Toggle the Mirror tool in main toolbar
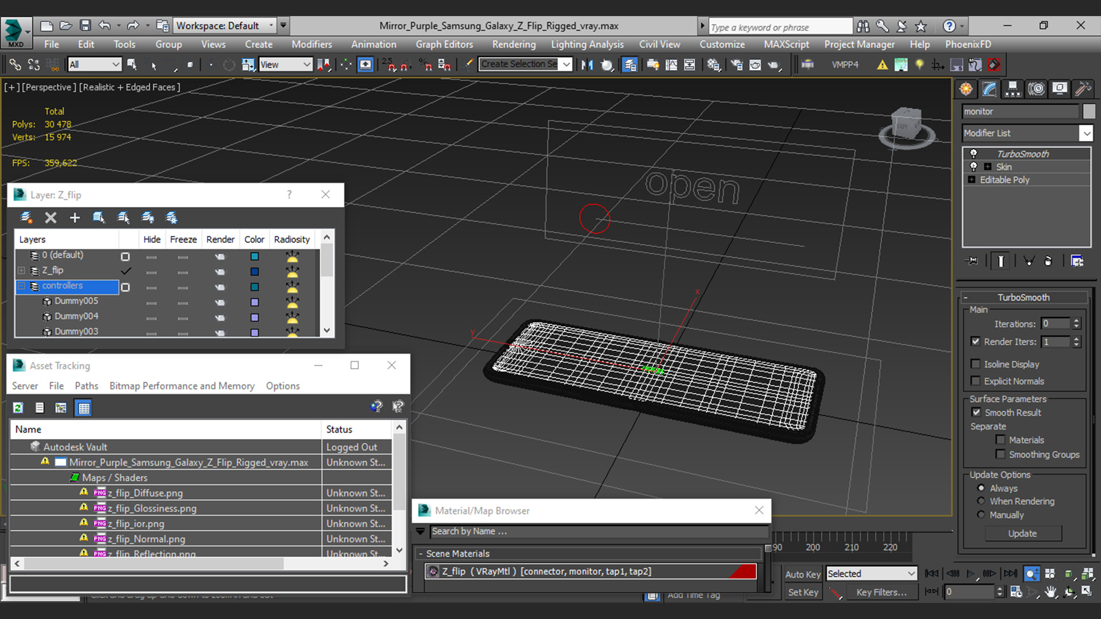Screen dimensions: 1101x619 587,65
